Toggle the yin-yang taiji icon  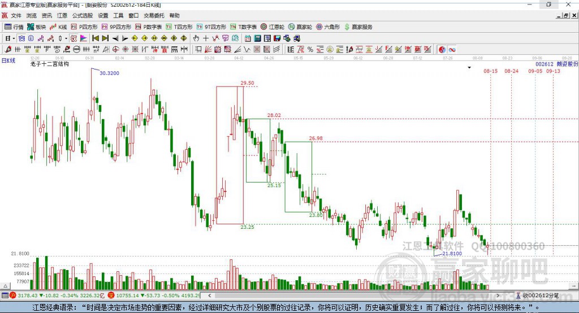[442, 50]
